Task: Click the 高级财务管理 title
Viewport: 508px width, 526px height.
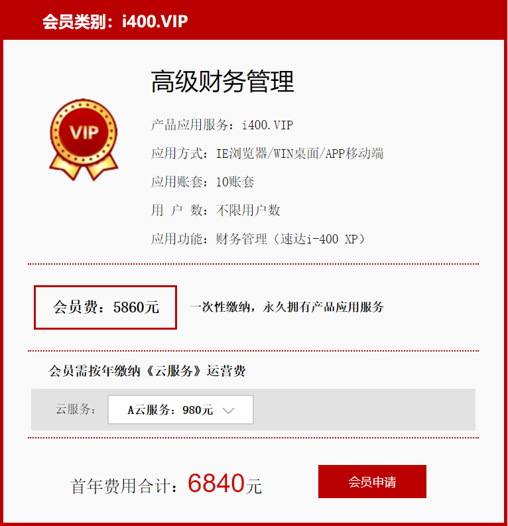Action: pos(222,82)
